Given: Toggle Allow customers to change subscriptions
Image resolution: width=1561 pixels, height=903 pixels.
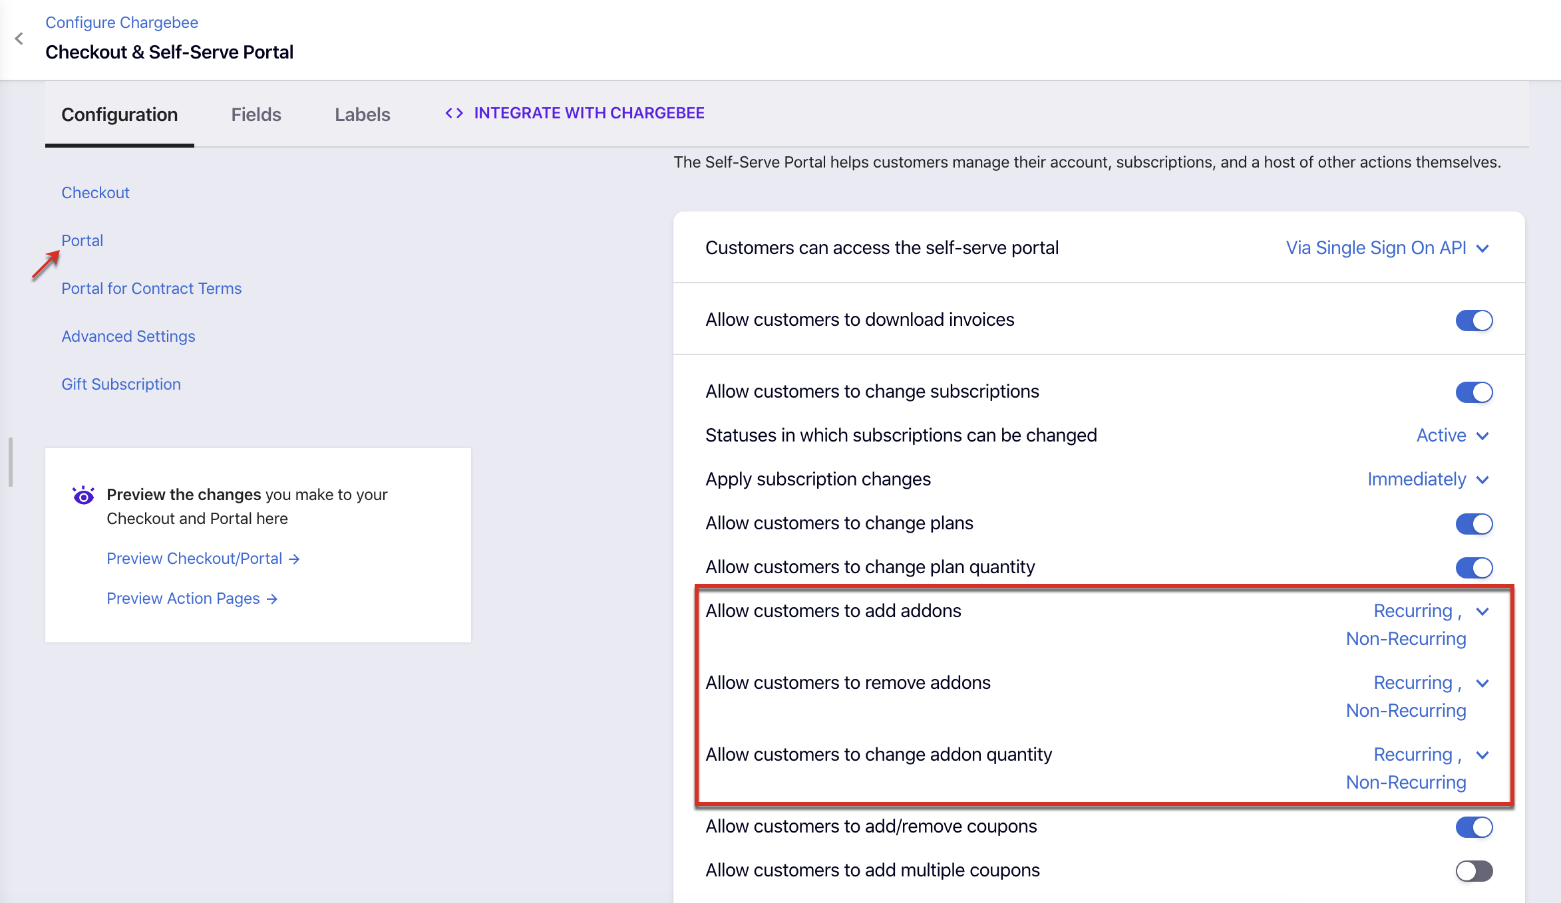Looking at the screenshot, I should (1474, 392).
